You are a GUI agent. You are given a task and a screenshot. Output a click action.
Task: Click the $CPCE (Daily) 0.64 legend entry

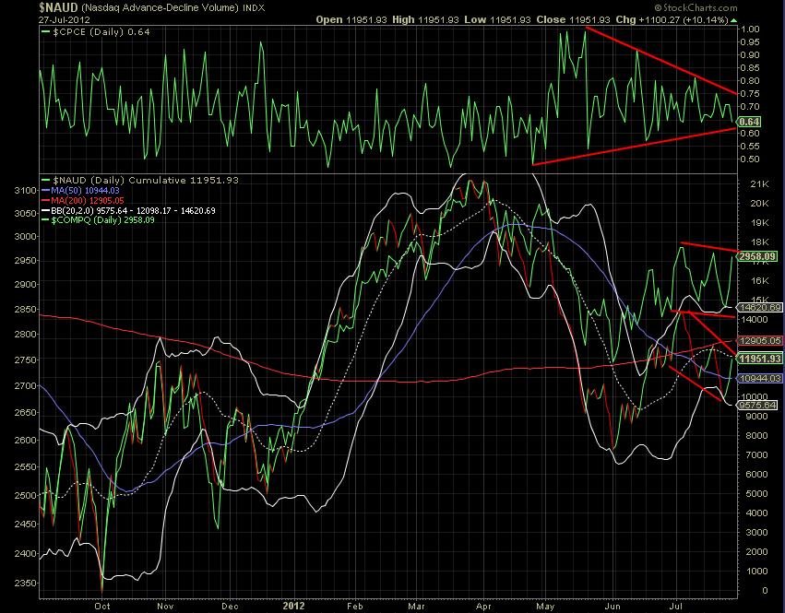pos(96,32)
